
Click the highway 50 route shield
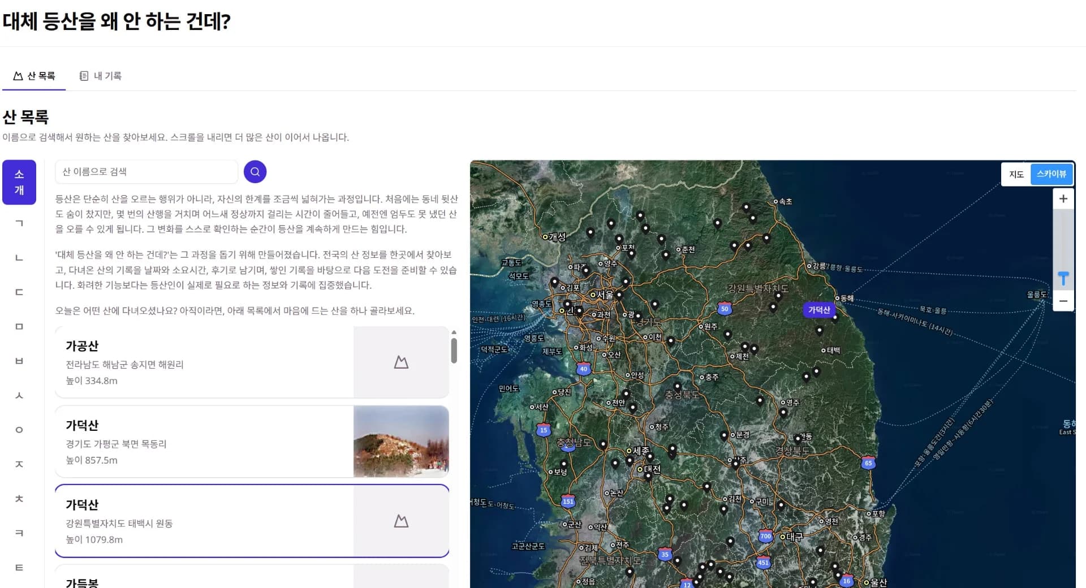point(725,309)
